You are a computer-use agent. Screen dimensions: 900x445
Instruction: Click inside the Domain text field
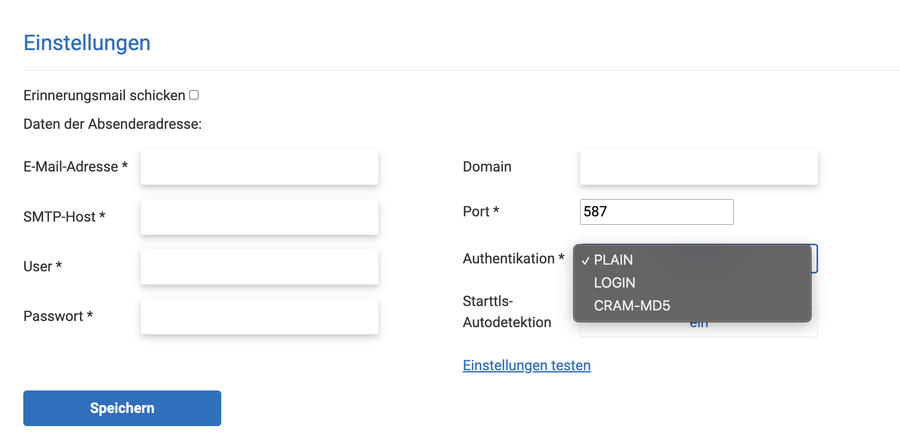click(698, 167)
